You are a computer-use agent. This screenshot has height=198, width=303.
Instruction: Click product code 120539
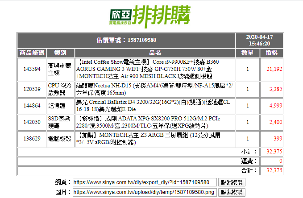tap(32, 89)
